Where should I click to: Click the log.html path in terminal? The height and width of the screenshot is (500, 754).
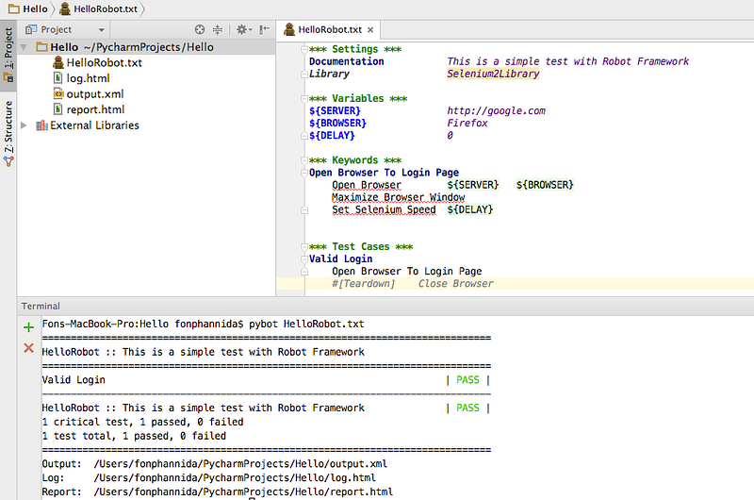(235, 478)
